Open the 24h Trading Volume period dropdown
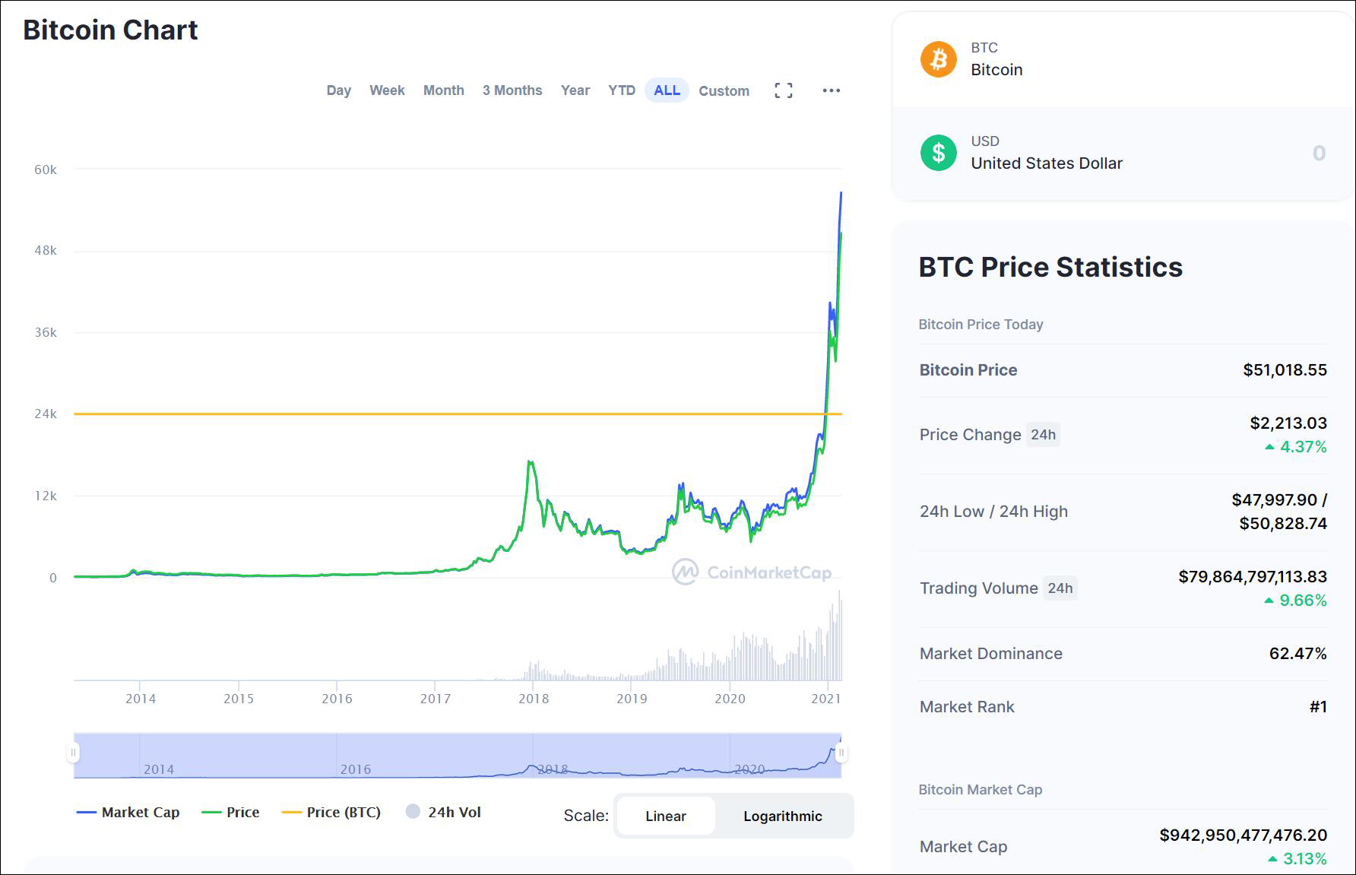This screenshot has height=875, width=1356. pyautogui.click(x=1060, y=588)
